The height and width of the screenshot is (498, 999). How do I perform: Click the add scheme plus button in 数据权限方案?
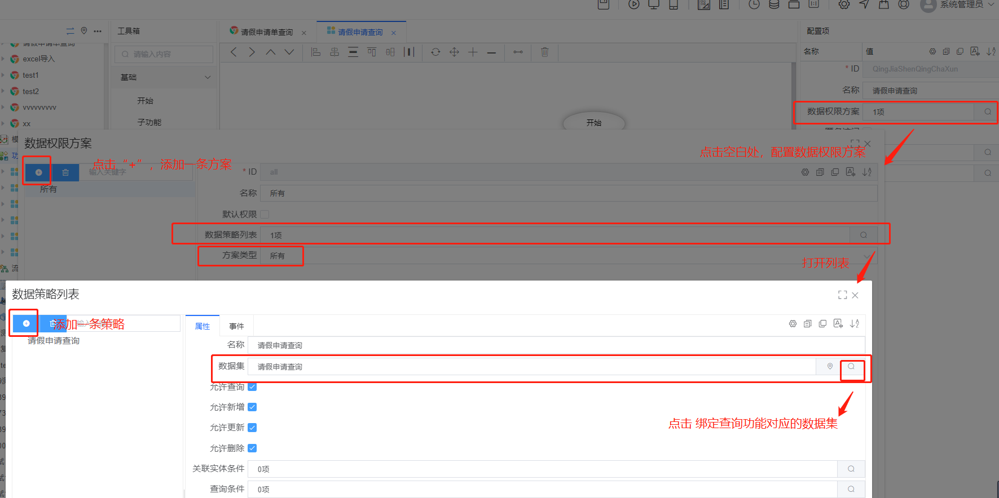pos(38,172)
